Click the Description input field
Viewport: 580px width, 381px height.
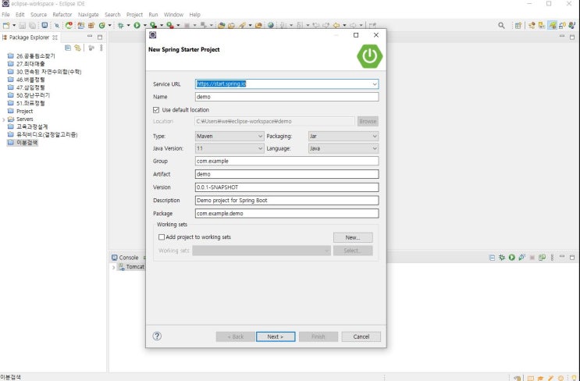tap(286, 200)
